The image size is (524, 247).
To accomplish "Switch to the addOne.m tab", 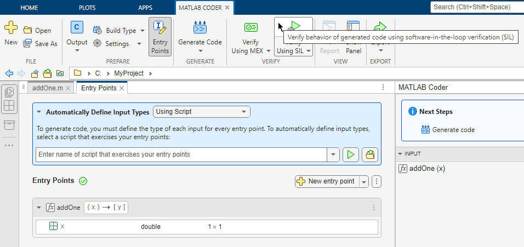I will 48,88.
